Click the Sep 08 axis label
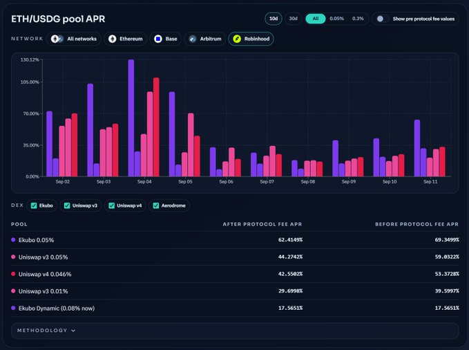The height and width of the screenshot is (350, 469). 308,182
